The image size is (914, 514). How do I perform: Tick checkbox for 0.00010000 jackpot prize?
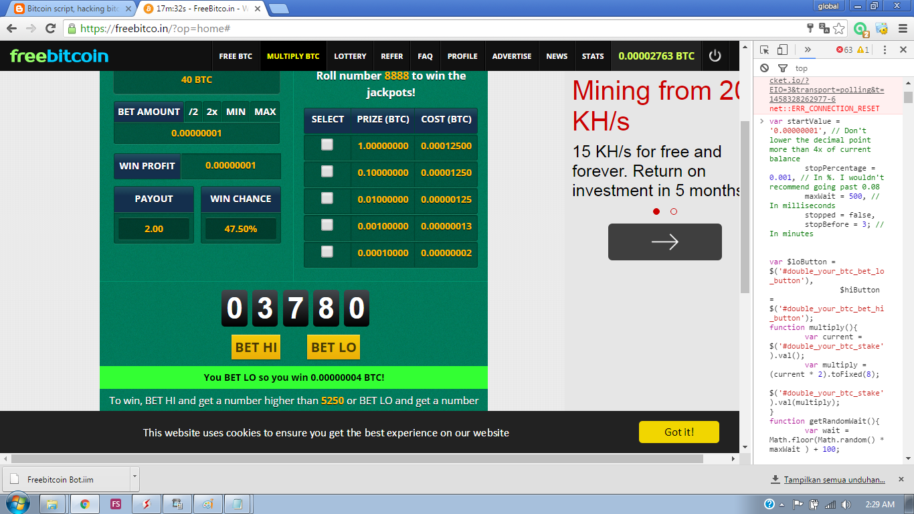click(x=327, y=252)
